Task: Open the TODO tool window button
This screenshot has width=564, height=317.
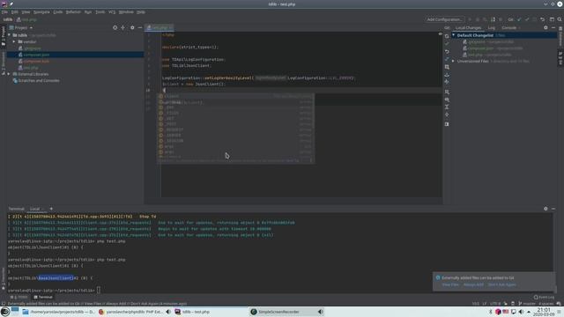Action: [x=19, y=298]
